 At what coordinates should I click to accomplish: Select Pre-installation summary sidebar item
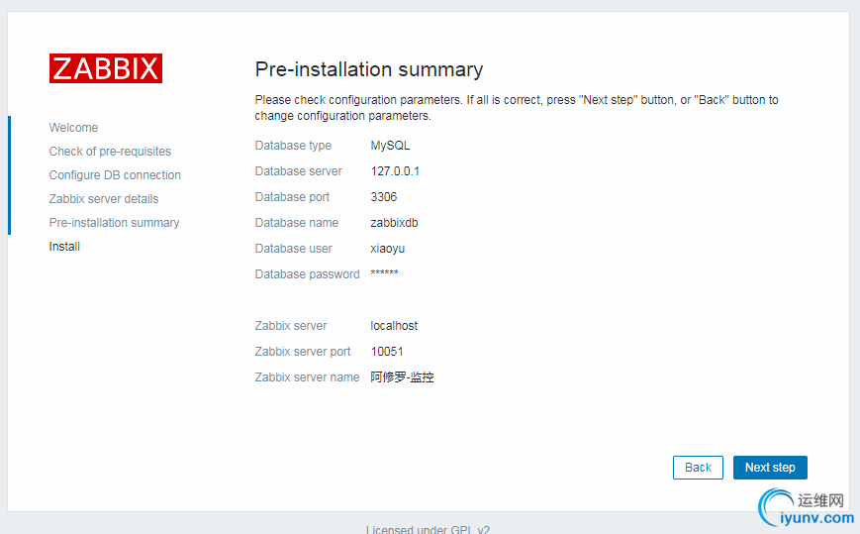115,223
